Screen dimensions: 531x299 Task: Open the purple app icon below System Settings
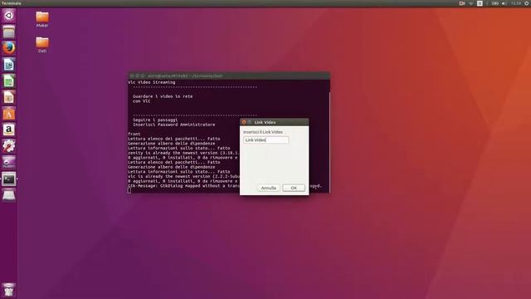[9, 163]
